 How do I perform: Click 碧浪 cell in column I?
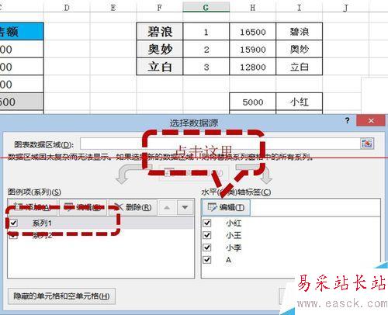pyautogui.click(x=299, y=31)
